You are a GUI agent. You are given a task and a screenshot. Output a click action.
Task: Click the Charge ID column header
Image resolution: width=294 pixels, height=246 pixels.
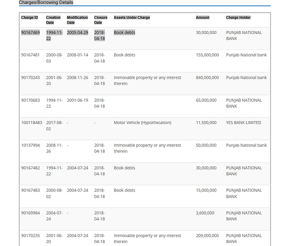tap(29, 17)
